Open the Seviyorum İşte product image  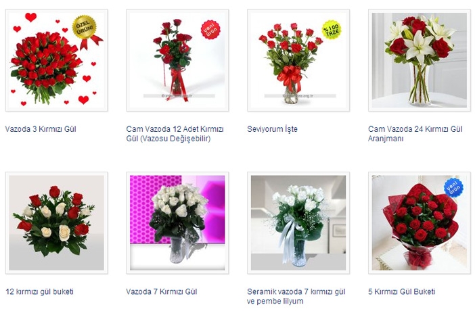298,60
